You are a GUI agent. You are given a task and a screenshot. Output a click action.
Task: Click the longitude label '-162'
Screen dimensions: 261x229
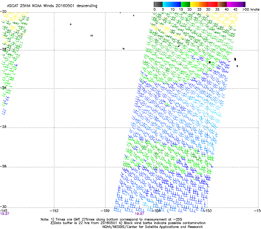click(x=54, y=211)
